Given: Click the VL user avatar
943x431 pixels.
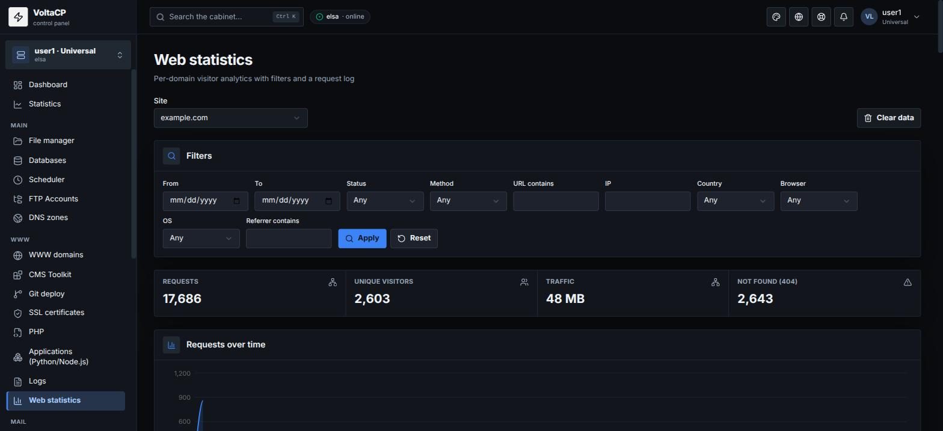Looking at the screenshot, I should [869, 17].
